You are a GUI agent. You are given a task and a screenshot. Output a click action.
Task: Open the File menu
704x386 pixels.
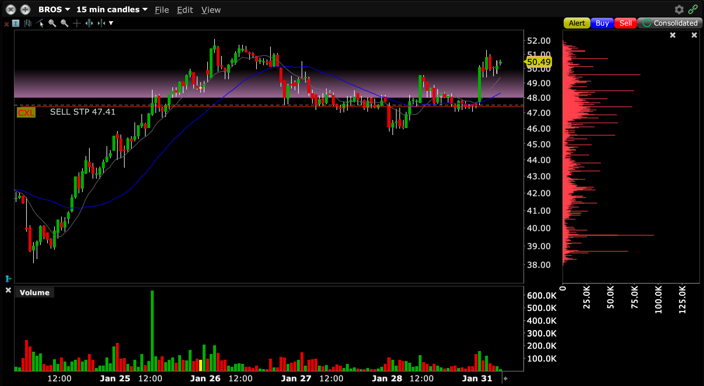[162, 10]
